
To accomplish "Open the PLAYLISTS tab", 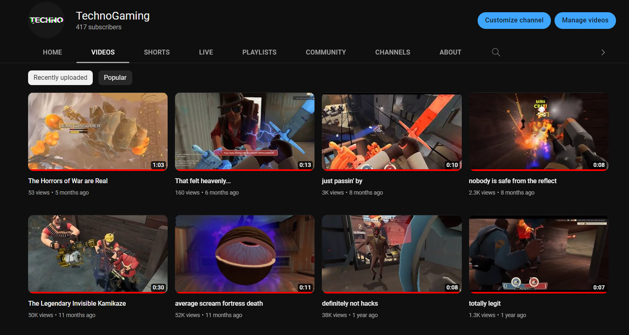I will [x=259, y=52].
